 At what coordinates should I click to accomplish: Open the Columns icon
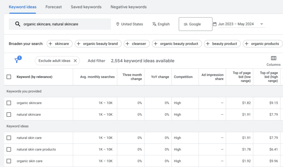pos(273,58)
